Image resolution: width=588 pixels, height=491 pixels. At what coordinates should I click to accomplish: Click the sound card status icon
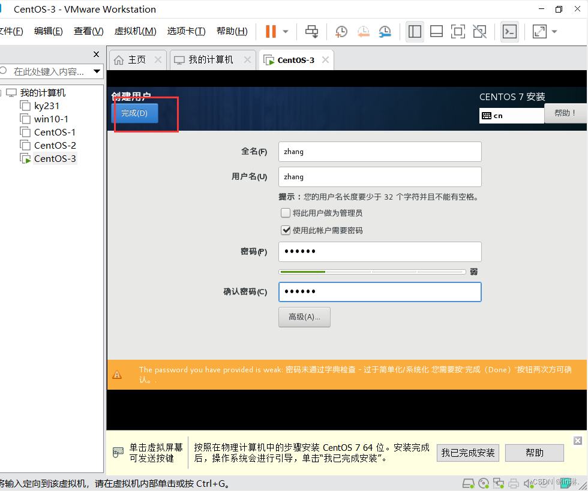click(x=529, y=483)
